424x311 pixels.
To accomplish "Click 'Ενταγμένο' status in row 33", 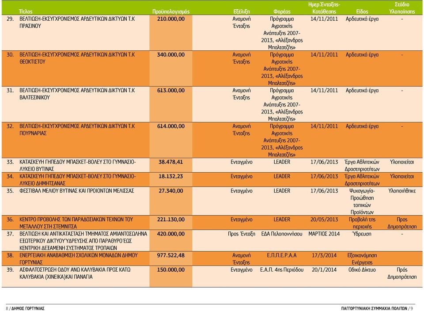I will (x=242, y=162).
